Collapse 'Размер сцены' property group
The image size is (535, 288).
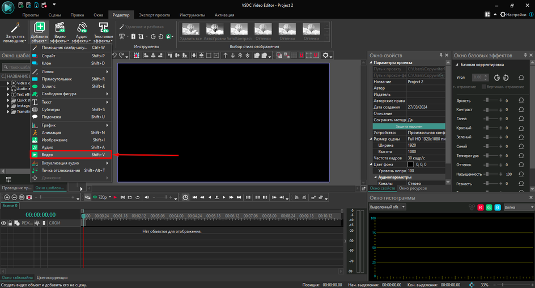pyautogui.click(x=371, y=139)
